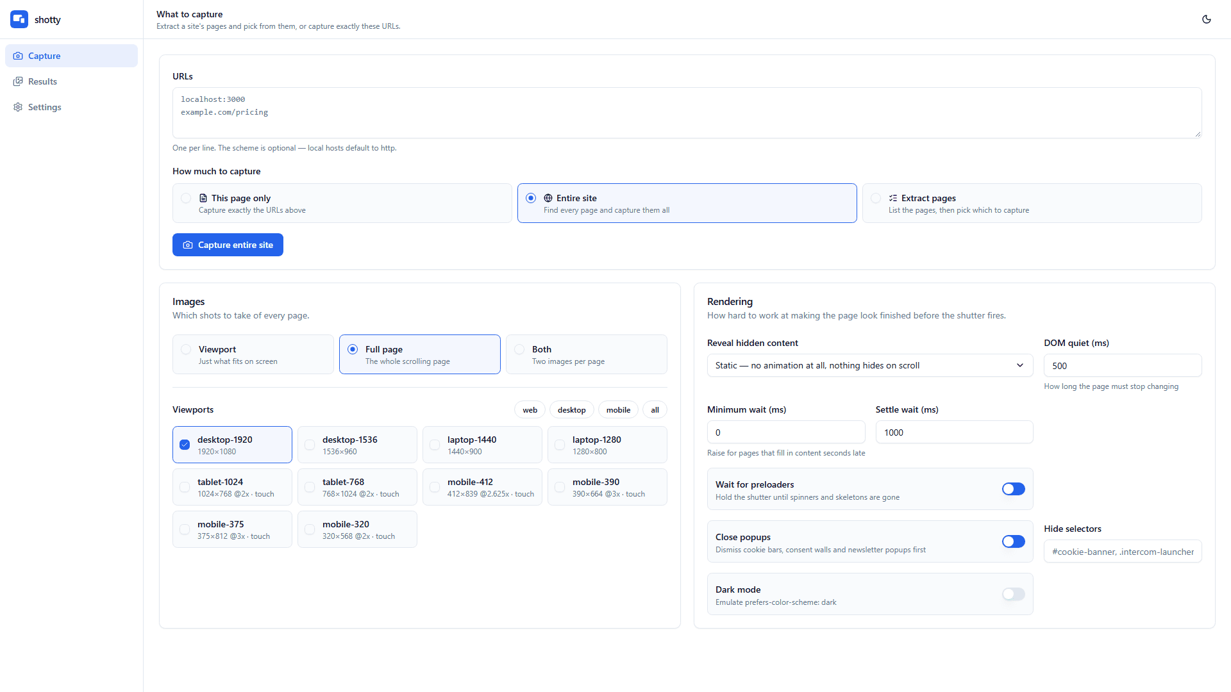Image resolution: width=1231 pixels, height=692 pixels.
Task: Click the document icon in This page only
Action: 203,198
